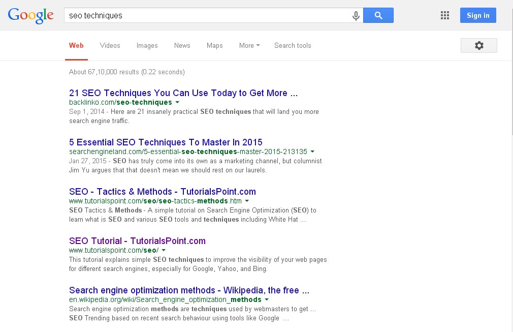Screen dimensions: 513x332
Task: Open 'Search engine optimization methods - Wikipedia' result
Action: point(189,290)
